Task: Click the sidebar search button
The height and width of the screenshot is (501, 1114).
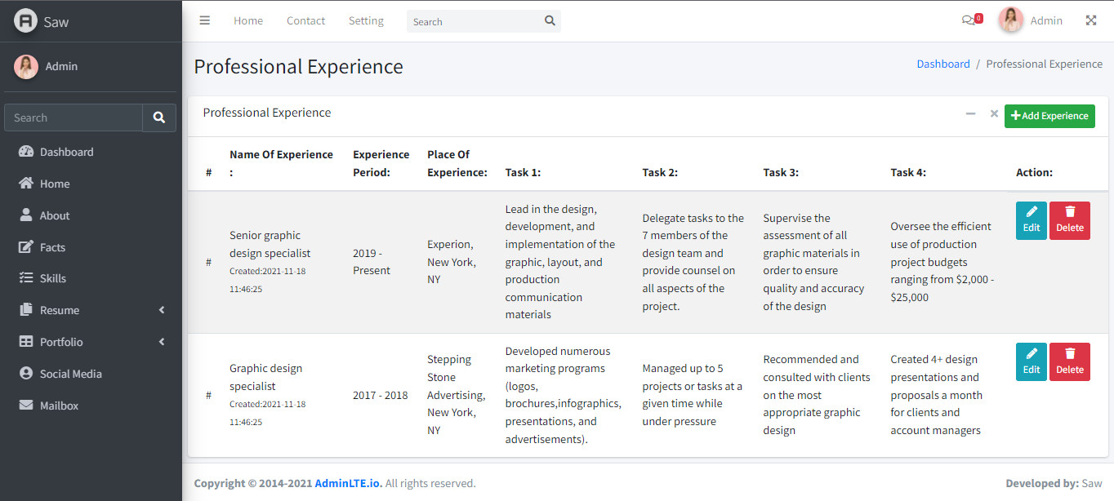Action: tap(159, 117)
